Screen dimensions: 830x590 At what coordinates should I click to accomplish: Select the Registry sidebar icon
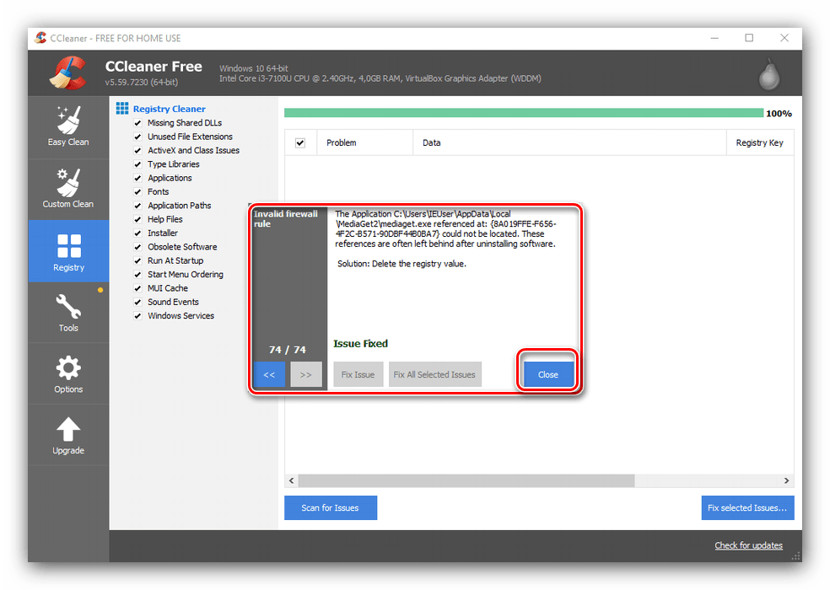click(x=68, y=251)
